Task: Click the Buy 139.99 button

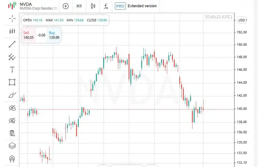Action: click(x=54, y=35)
